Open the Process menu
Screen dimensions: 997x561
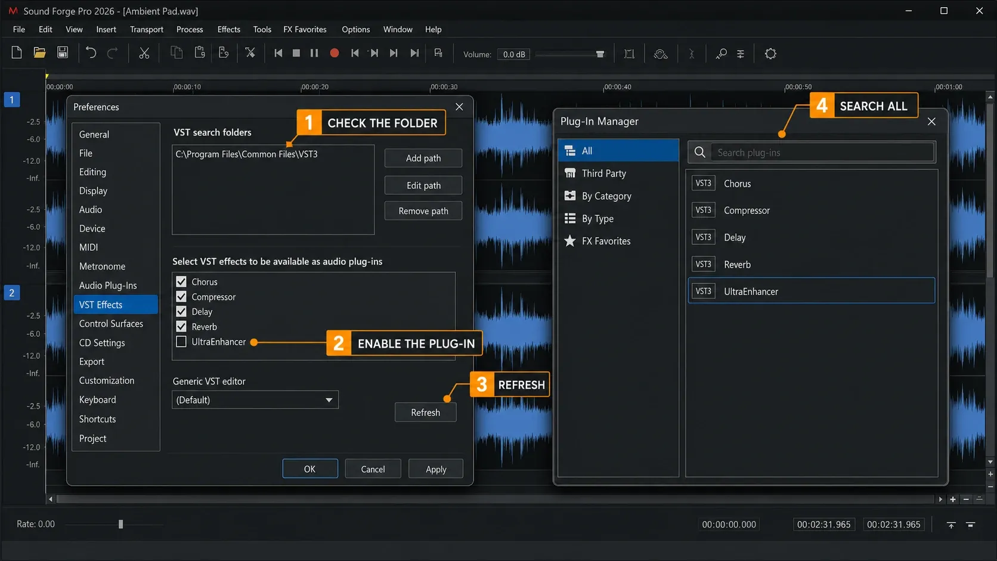point(190,29)
